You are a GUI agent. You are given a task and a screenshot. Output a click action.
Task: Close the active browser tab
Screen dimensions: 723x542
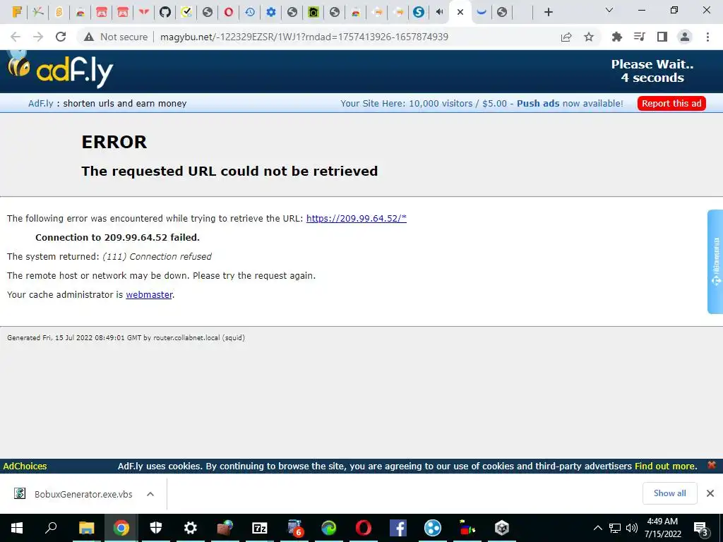(460, 12)
